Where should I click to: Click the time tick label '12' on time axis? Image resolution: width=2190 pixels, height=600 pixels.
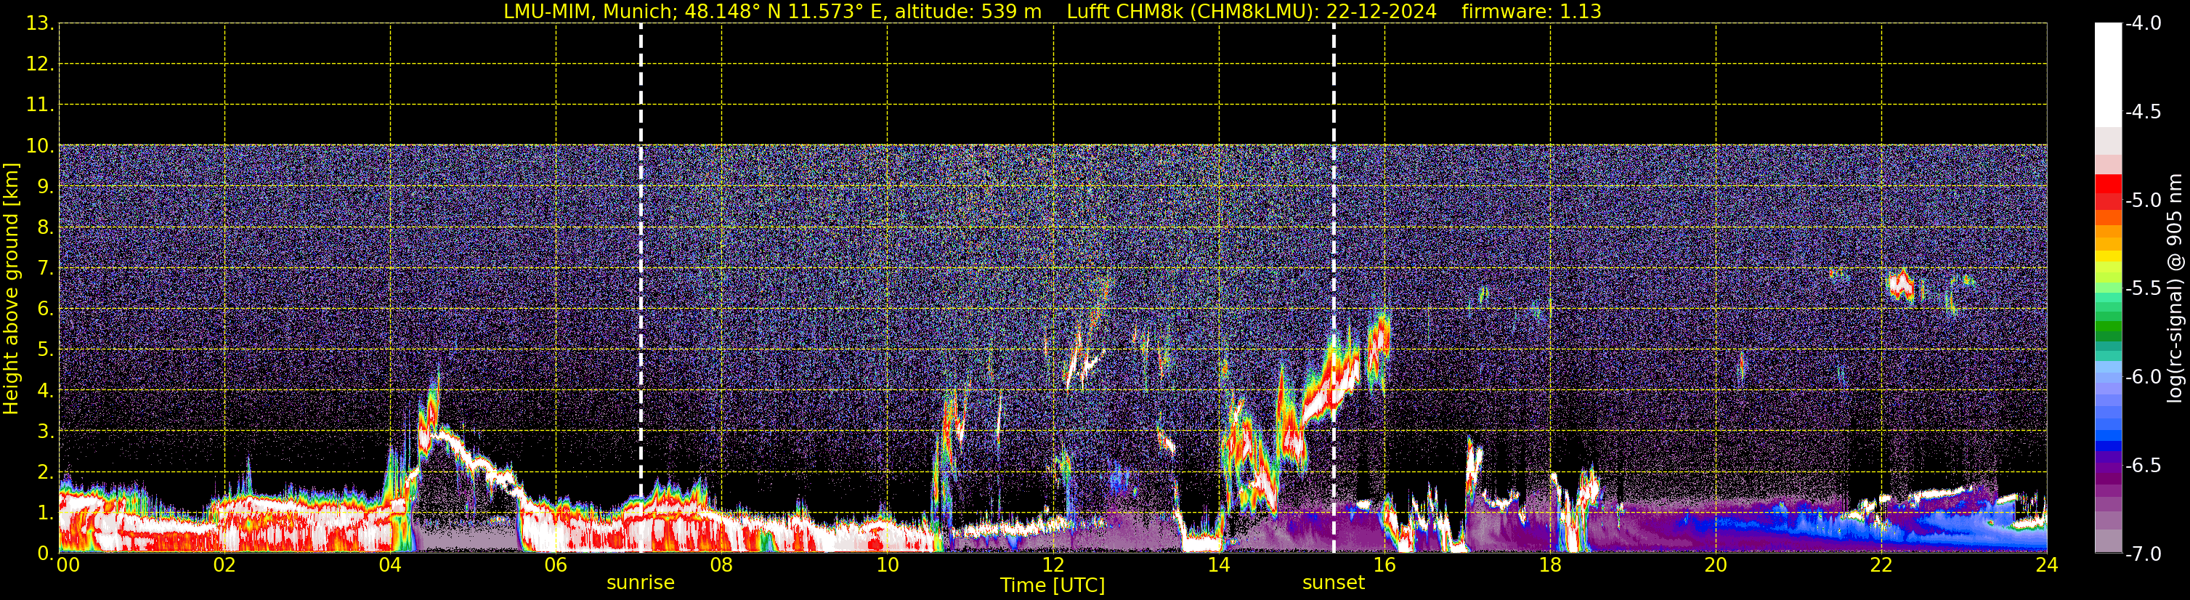pos(1053,564)
